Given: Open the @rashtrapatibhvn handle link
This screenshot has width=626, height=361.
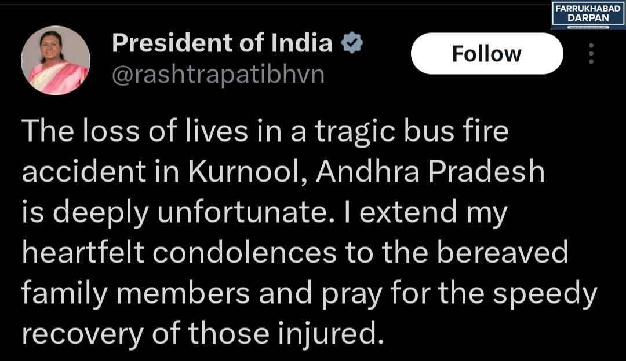Looking at the screenshot, I should click(217, 75).
